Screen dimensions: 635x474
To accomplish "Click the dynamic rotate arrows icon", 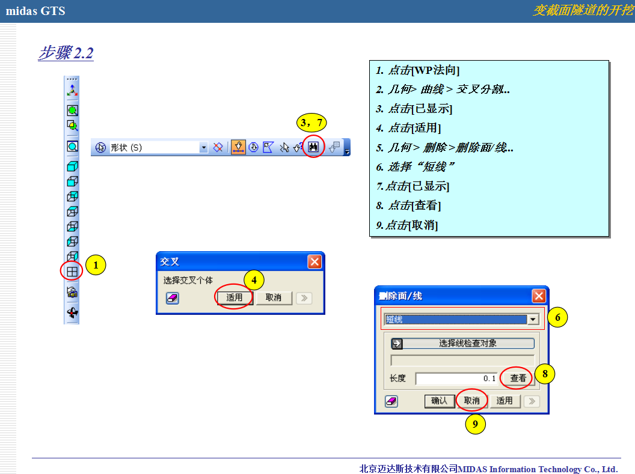I will click(72, 312).
